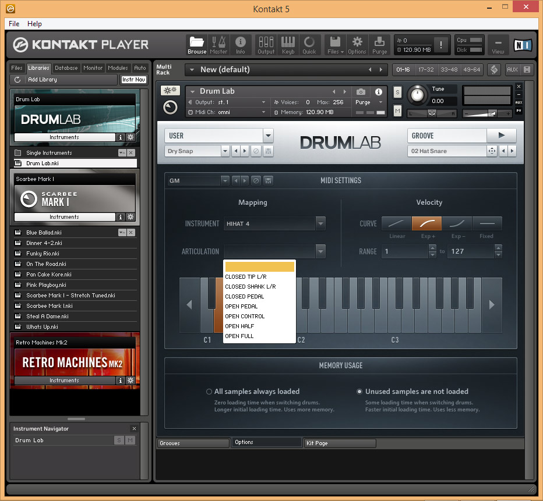Click the Drum Lab instrument wrench icon

point(170,91)
